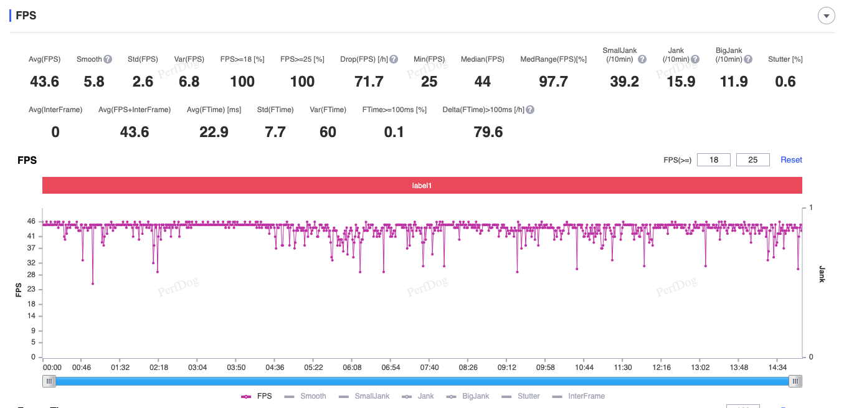Click the Min(FPS) value 25

pos(429,82)
